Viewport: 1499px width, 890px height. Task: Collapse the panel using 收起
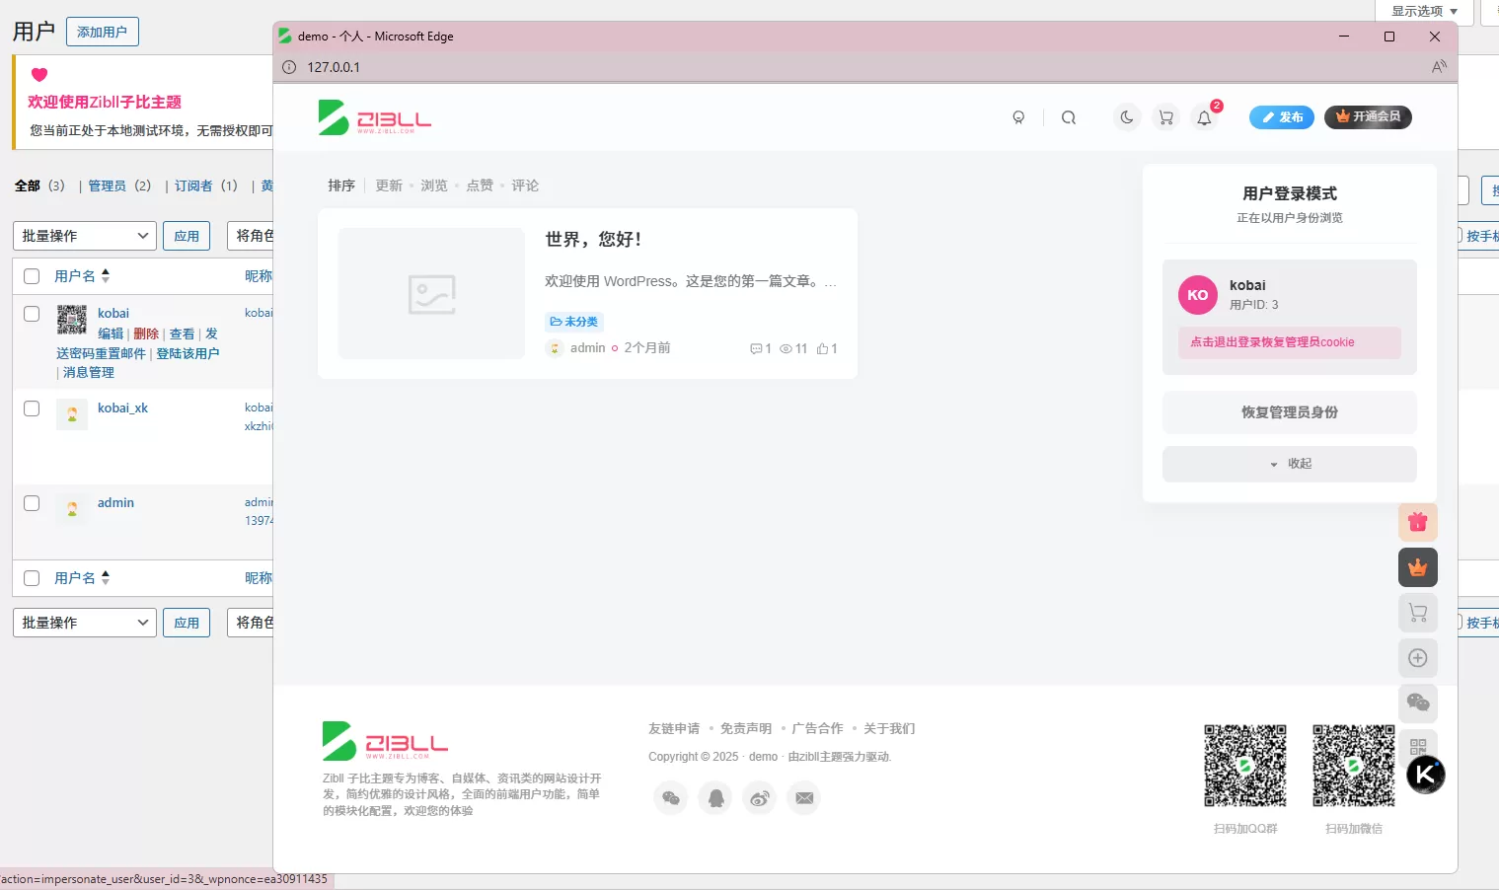[1290, 463]
